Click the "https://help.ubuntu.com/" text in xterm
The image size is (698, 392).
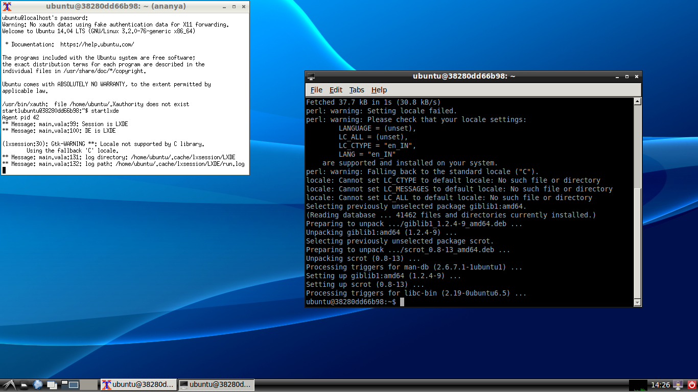[x=97, y=44]
